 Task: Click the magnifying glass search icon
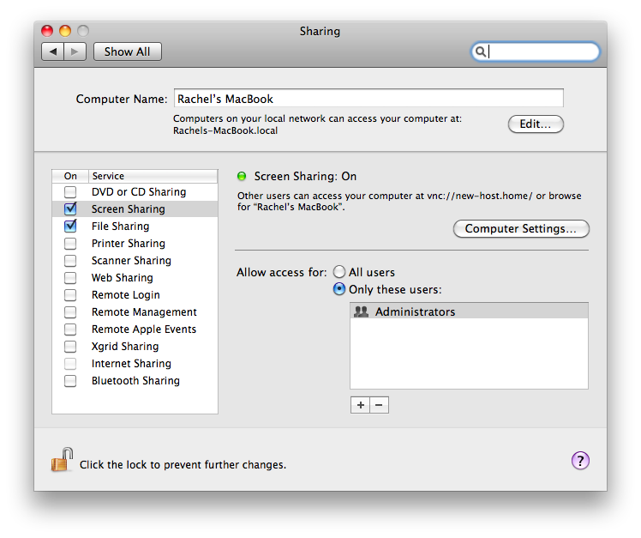[481, 51]
